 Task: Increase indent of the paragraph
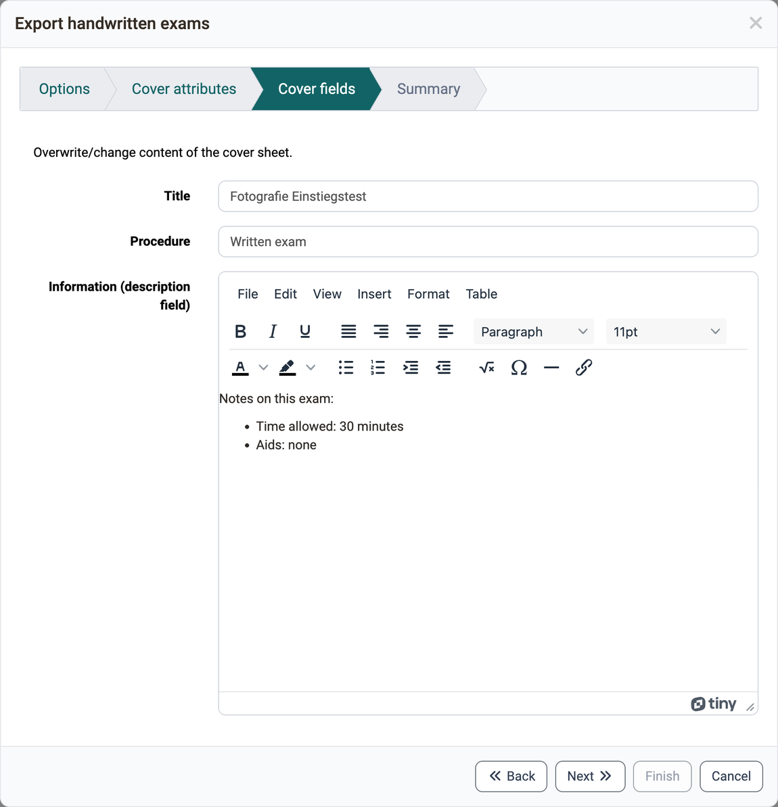[x=411, y=368]
